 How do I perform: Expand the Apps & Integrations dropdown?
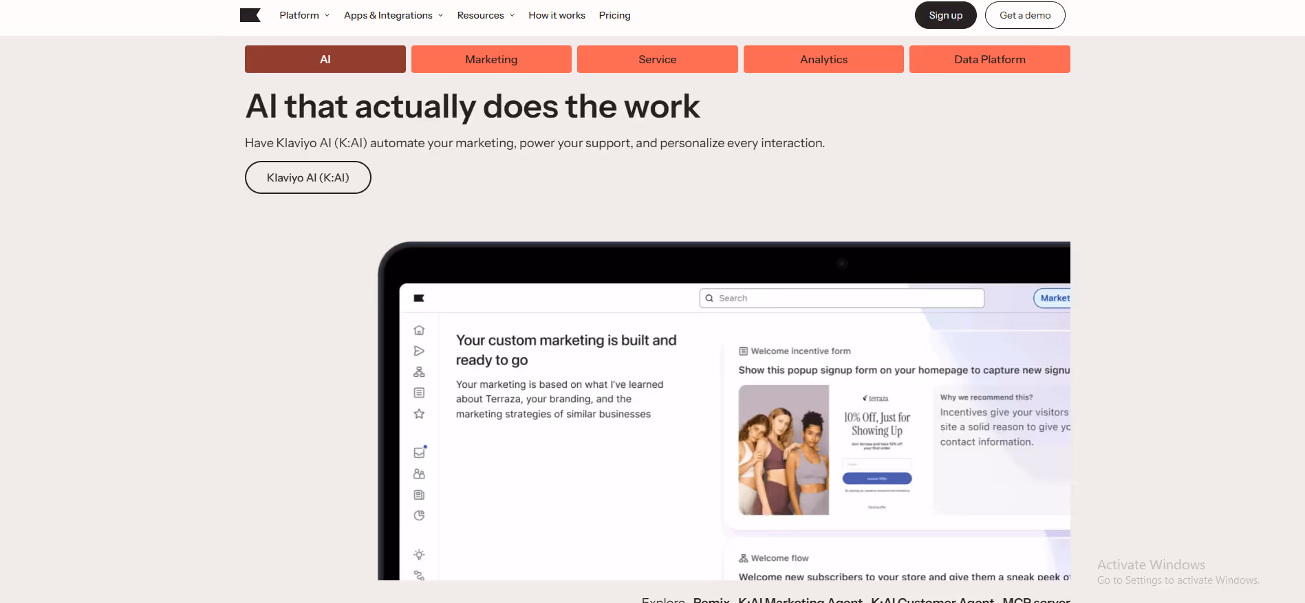[393, 15]
